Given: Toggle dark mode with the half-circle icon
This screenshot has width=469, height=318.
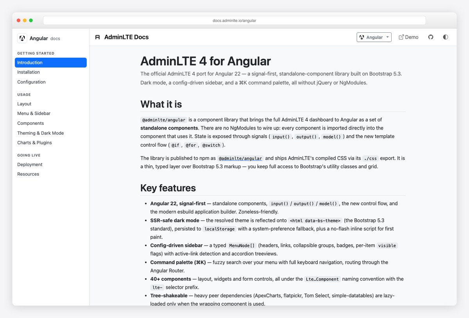Looking at the screenshot, I should 446,37.
